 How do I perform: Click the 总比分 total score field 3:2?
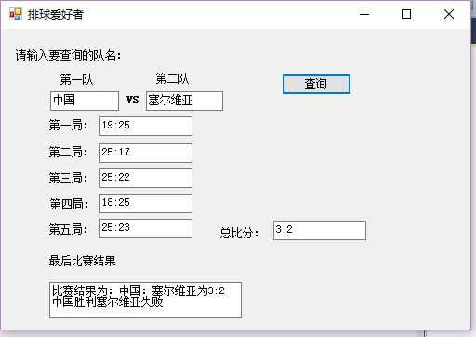[320, 230]
